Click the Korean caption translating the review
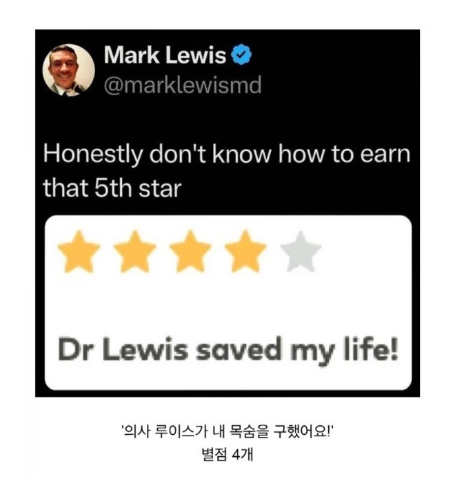455x499 pixels. click(x=228, y=432)
